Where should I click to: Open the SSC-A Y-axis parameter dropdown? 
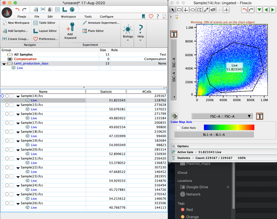[174, 70]
